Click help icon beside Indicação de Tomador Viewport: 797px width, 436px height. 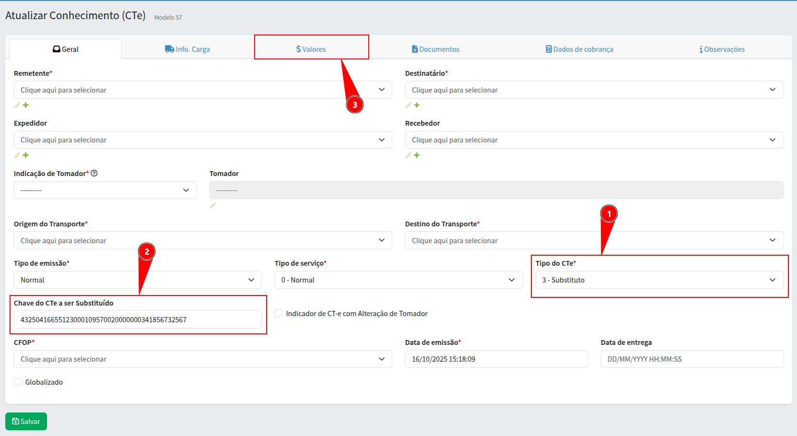94,174
